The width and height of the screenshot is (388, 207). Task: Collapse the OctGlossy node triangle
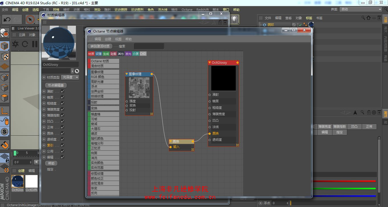210,63
